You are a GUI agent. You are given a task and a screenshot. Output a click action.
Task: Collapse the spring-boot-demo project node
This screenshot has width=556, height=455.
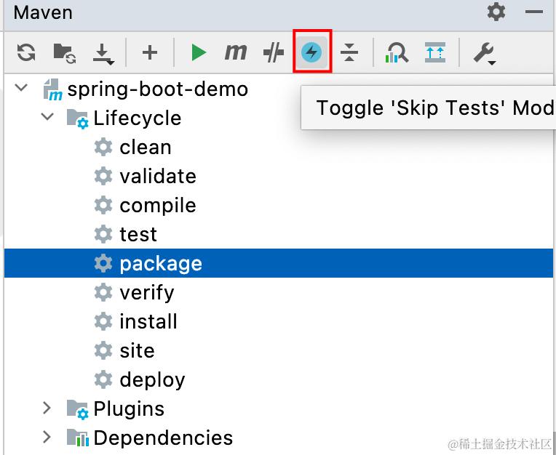click(x=22, y=89)
